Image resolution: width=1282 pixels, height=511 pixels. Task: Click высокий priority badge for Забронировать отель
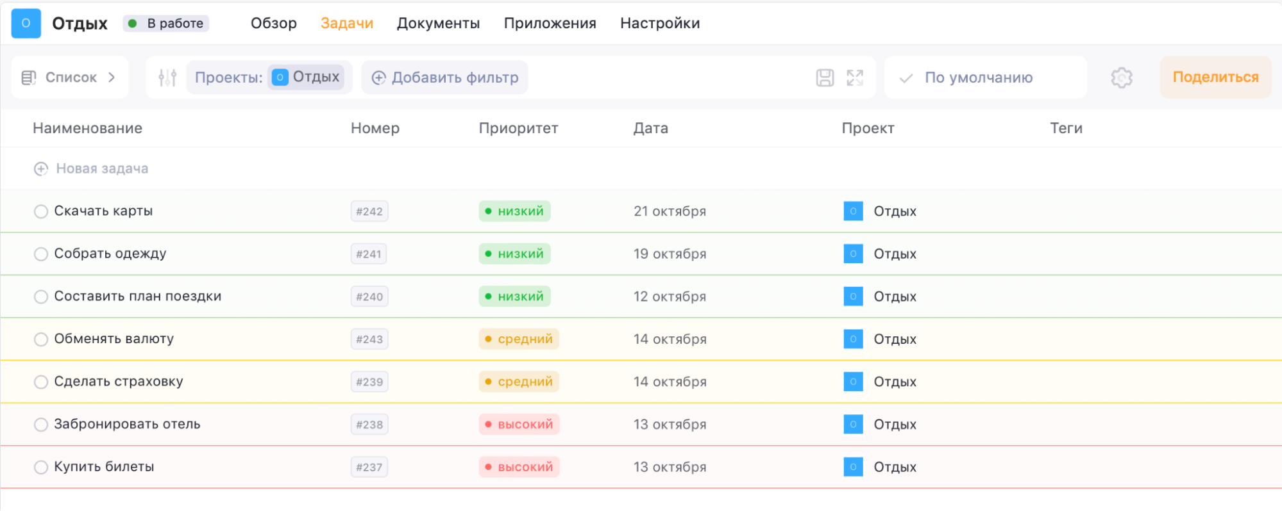click(x=519, y=424)
